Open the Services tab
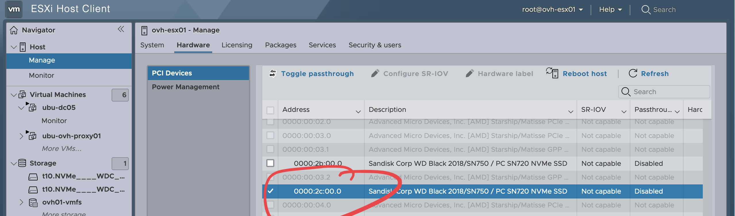This screenshot has height=216, width=735. coord(322,45)
